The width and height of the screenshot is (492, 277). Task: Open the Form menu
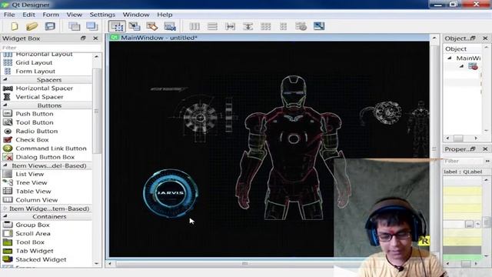pos(51,15)
